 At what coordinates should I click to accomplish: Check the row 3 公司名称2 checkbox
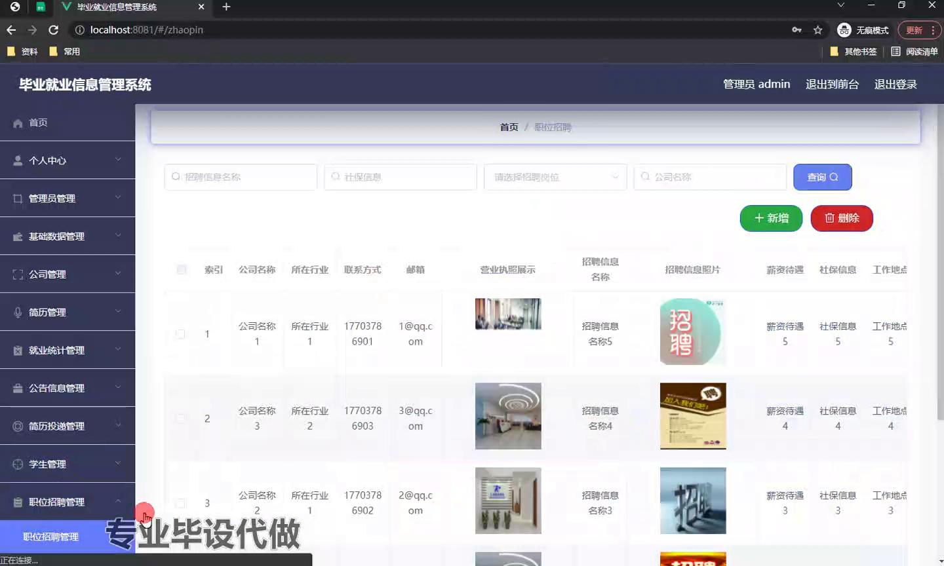point(180,503)
